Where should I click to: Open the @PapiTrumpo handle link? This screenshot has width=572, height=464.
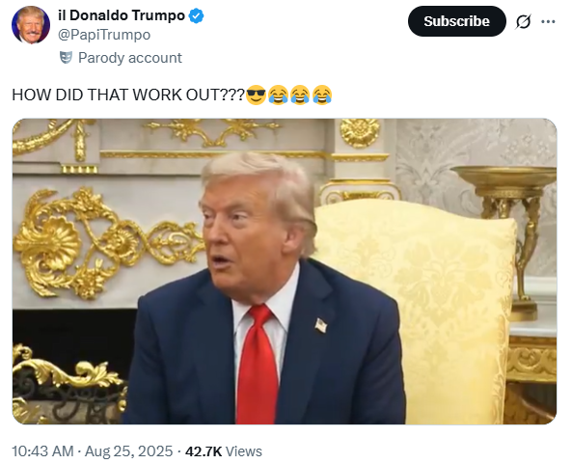coord(104,35)
